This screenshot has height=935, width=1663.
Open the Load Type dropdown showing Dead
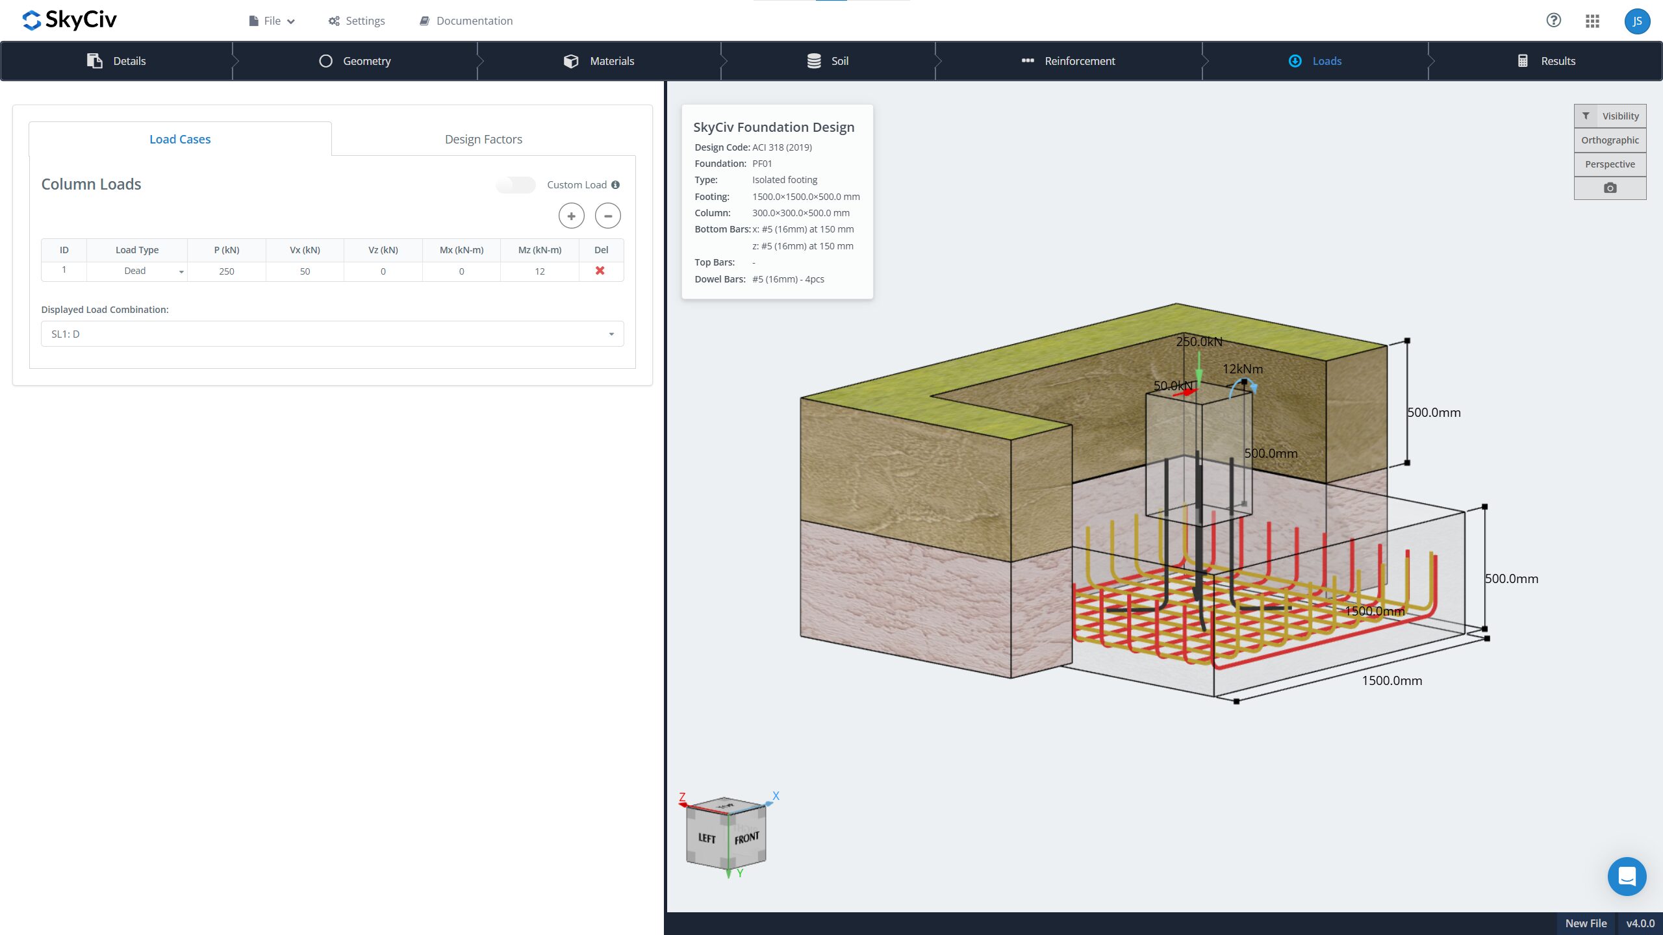(137, 271)
